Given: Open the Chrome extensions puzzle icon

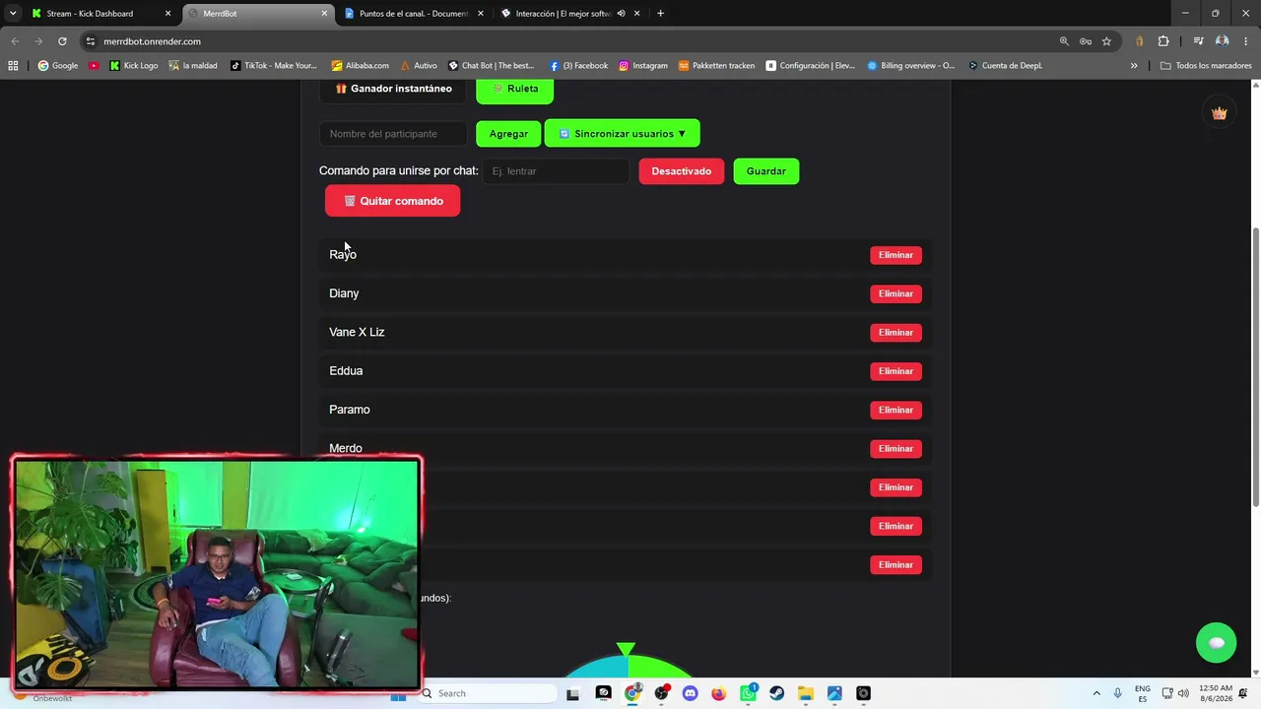Looking at the screenshot, I should pos(1163,41).
